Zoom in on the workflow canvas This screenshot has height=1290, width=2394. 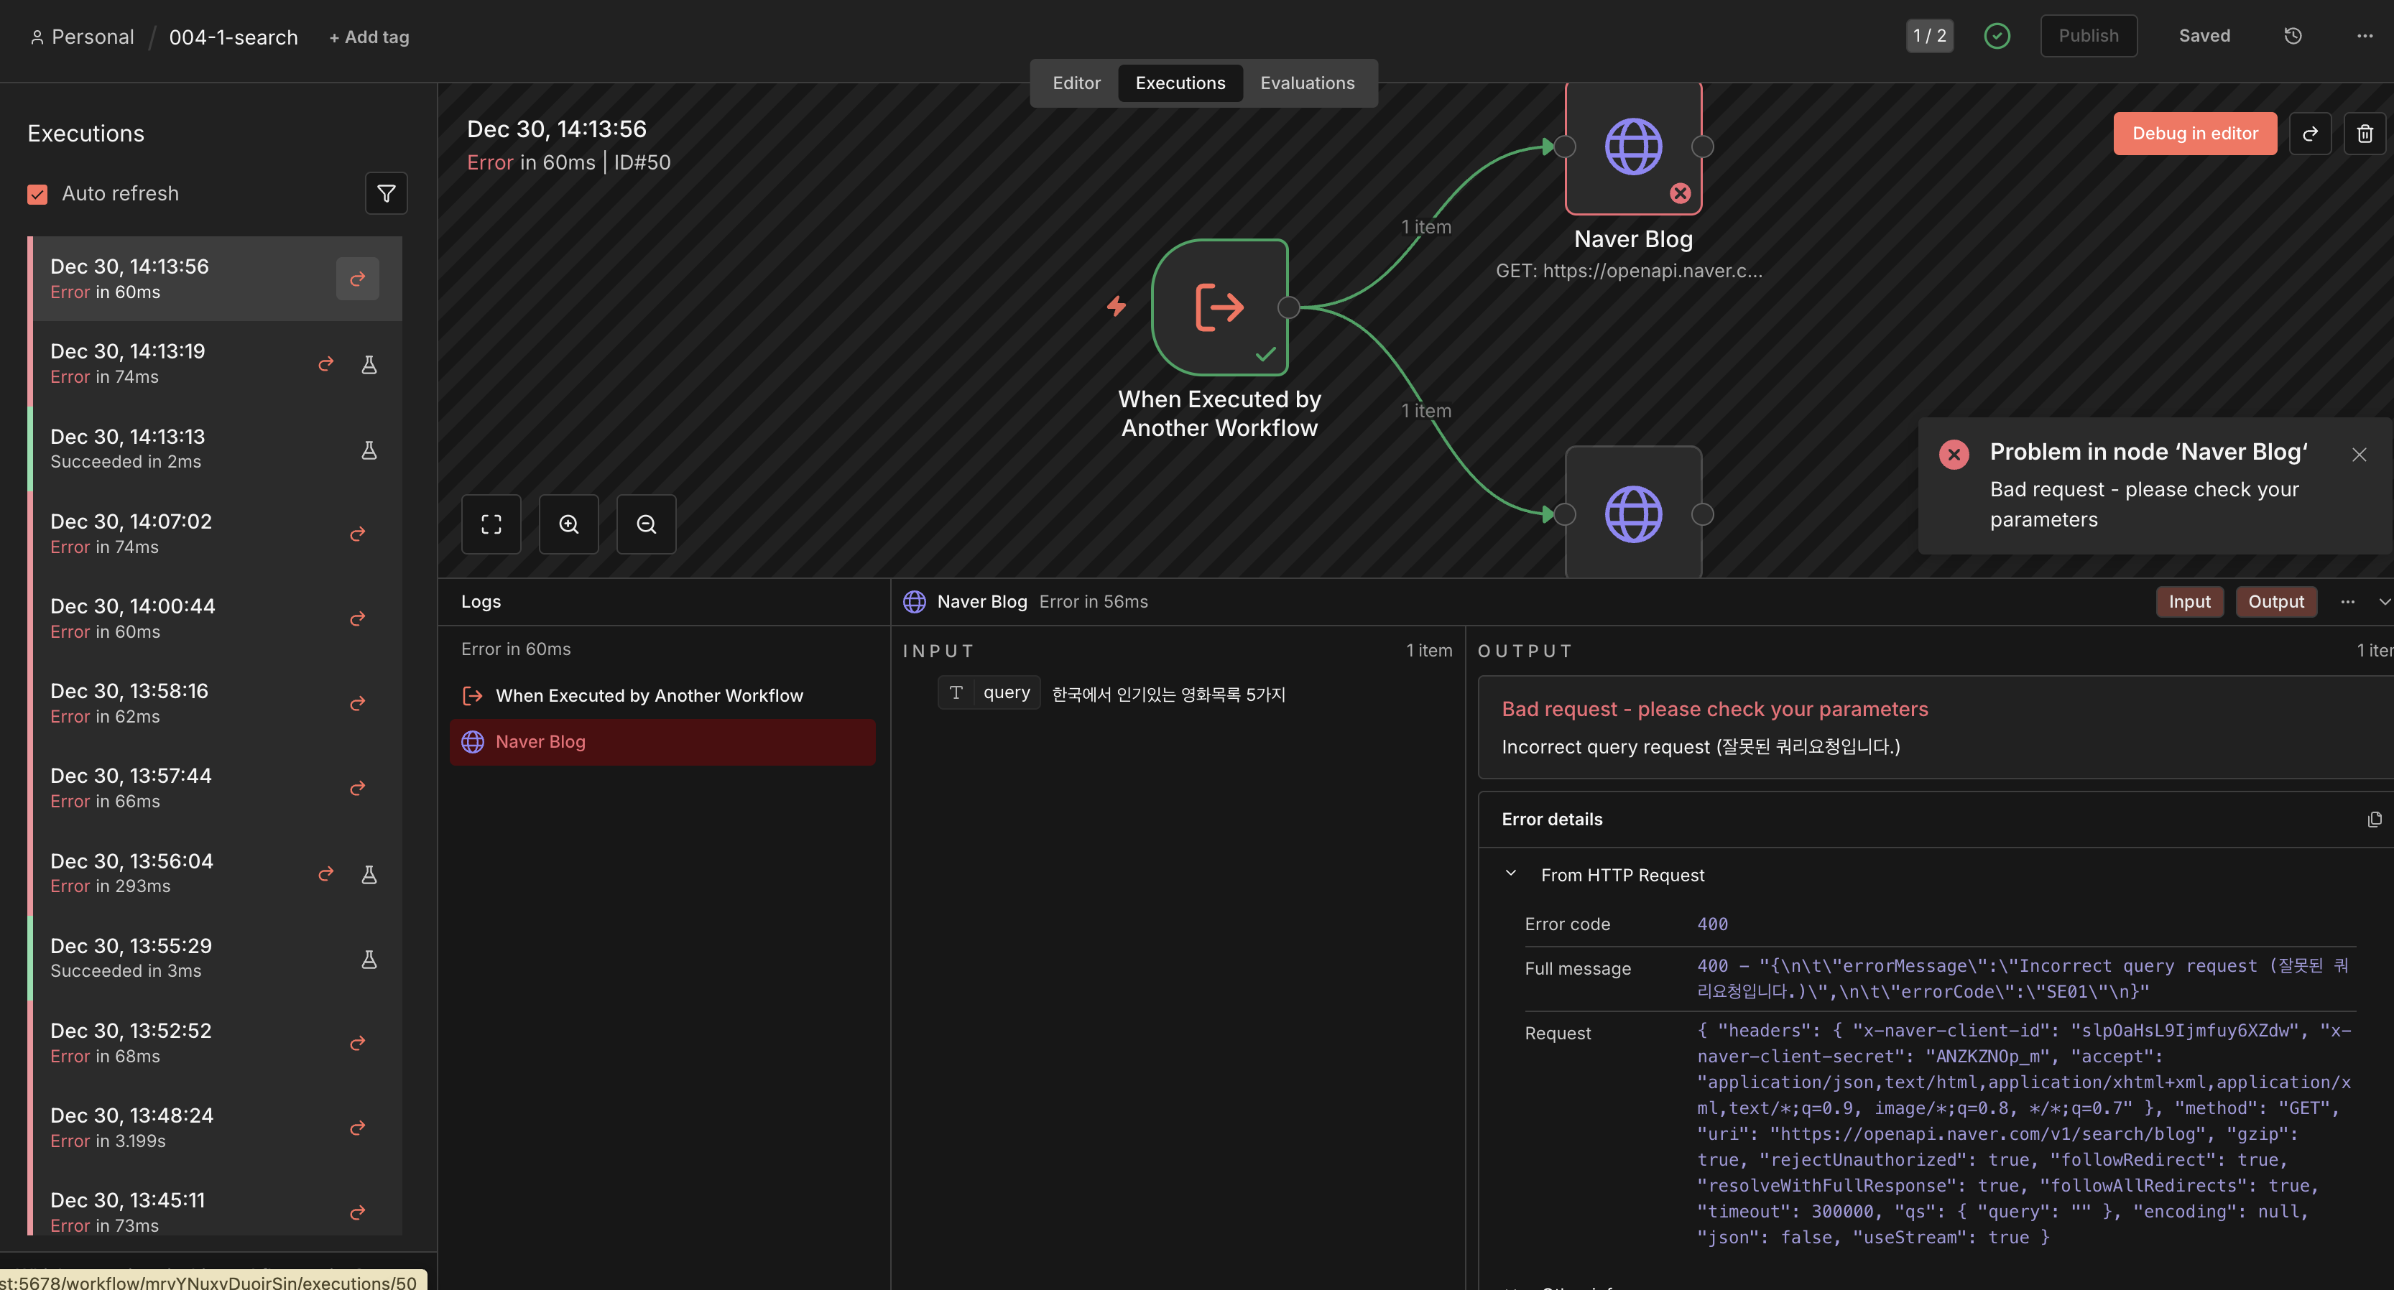tap(569, 525)
